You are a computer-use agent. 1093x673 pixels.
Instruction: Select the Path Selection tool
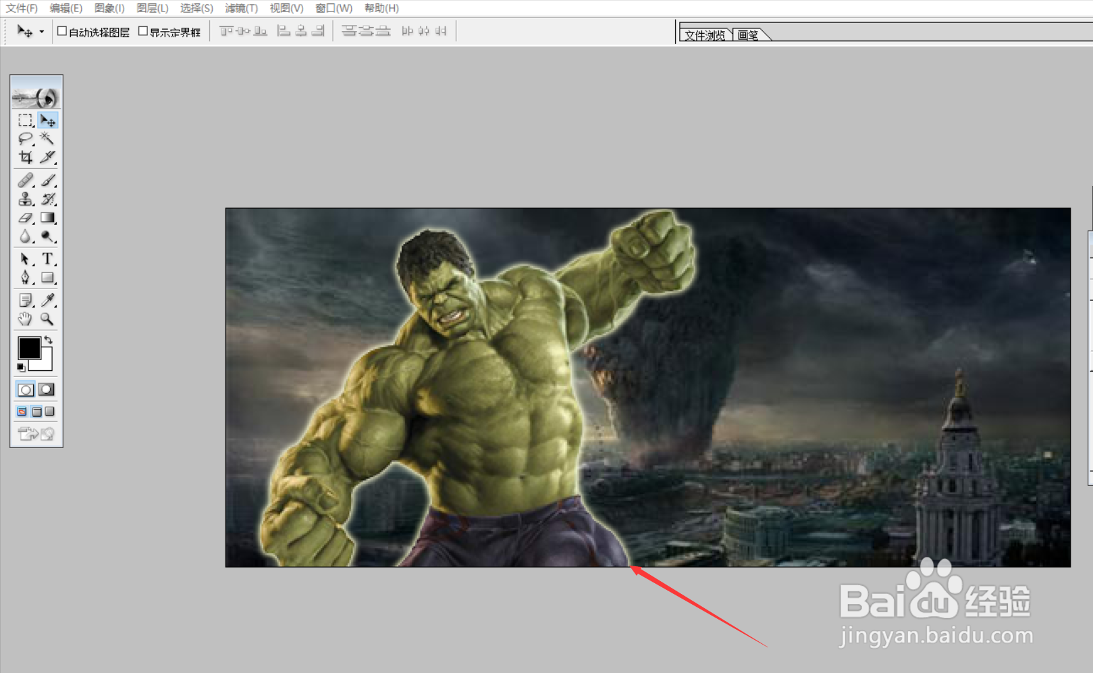pyautogui.click(x=26, y=259)
